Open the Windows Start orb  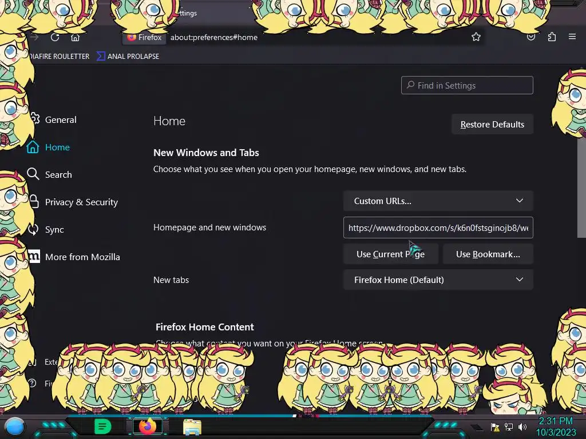[x=14, y=426]
